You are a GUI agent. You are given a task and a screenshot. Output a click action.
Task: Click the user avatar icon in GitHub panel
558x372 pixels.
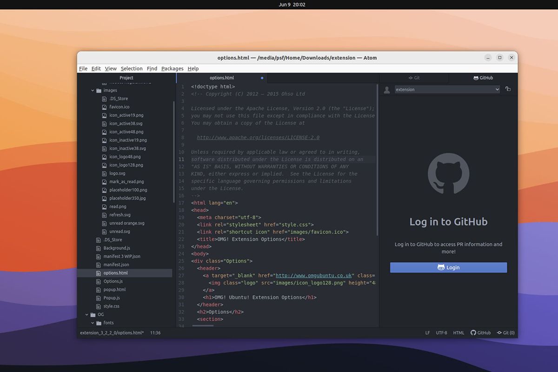click(387, 90)
